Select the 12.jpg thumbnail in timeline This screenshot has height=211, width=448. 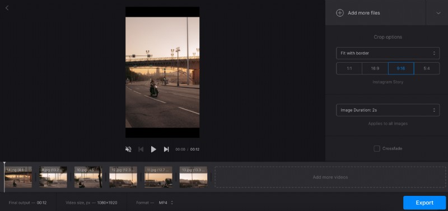point(123,177)
